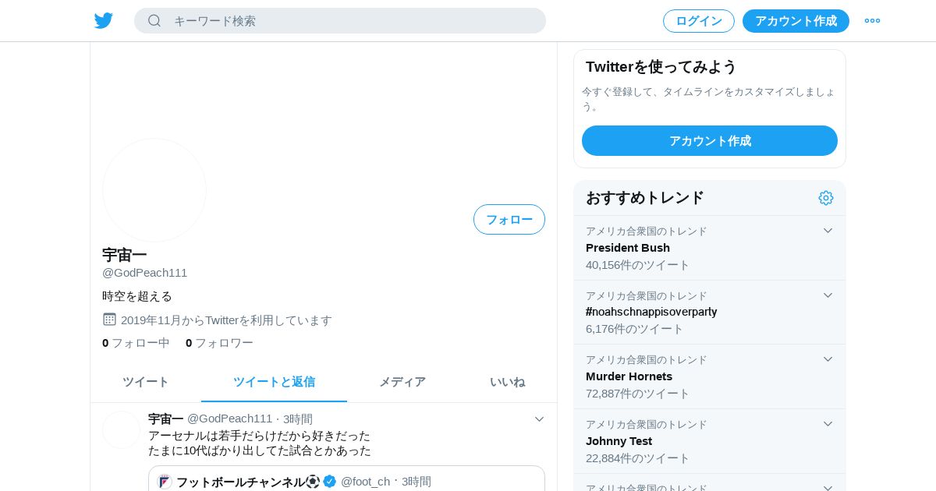Click the sidebar アカウント作成 button
Image resolution: width=936 pixels, height=491 pixels.
coord(710,141)
